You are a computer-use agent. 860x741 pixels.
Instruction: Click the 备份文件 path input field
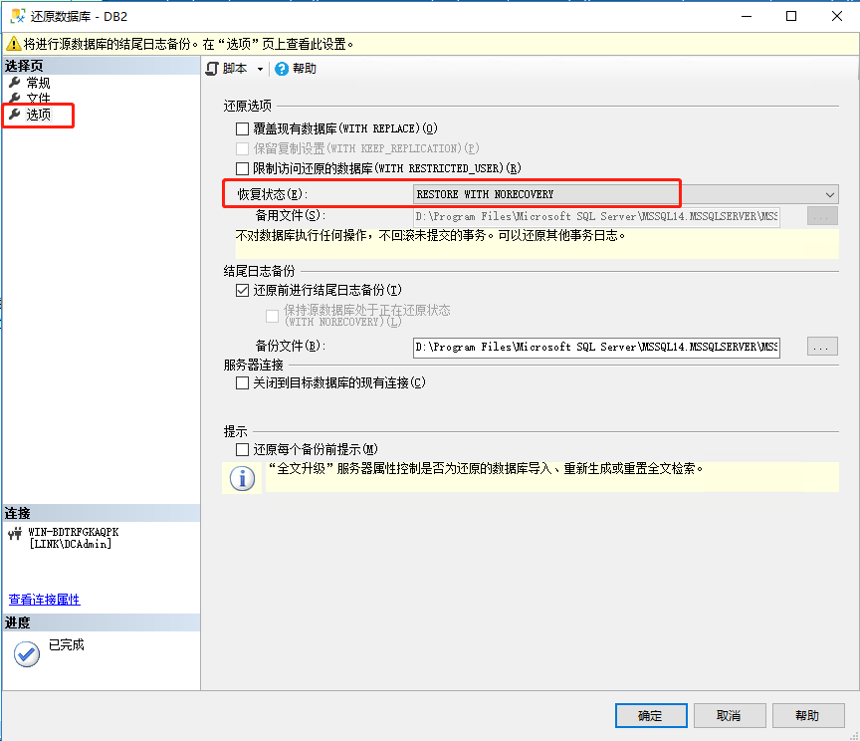596,347
